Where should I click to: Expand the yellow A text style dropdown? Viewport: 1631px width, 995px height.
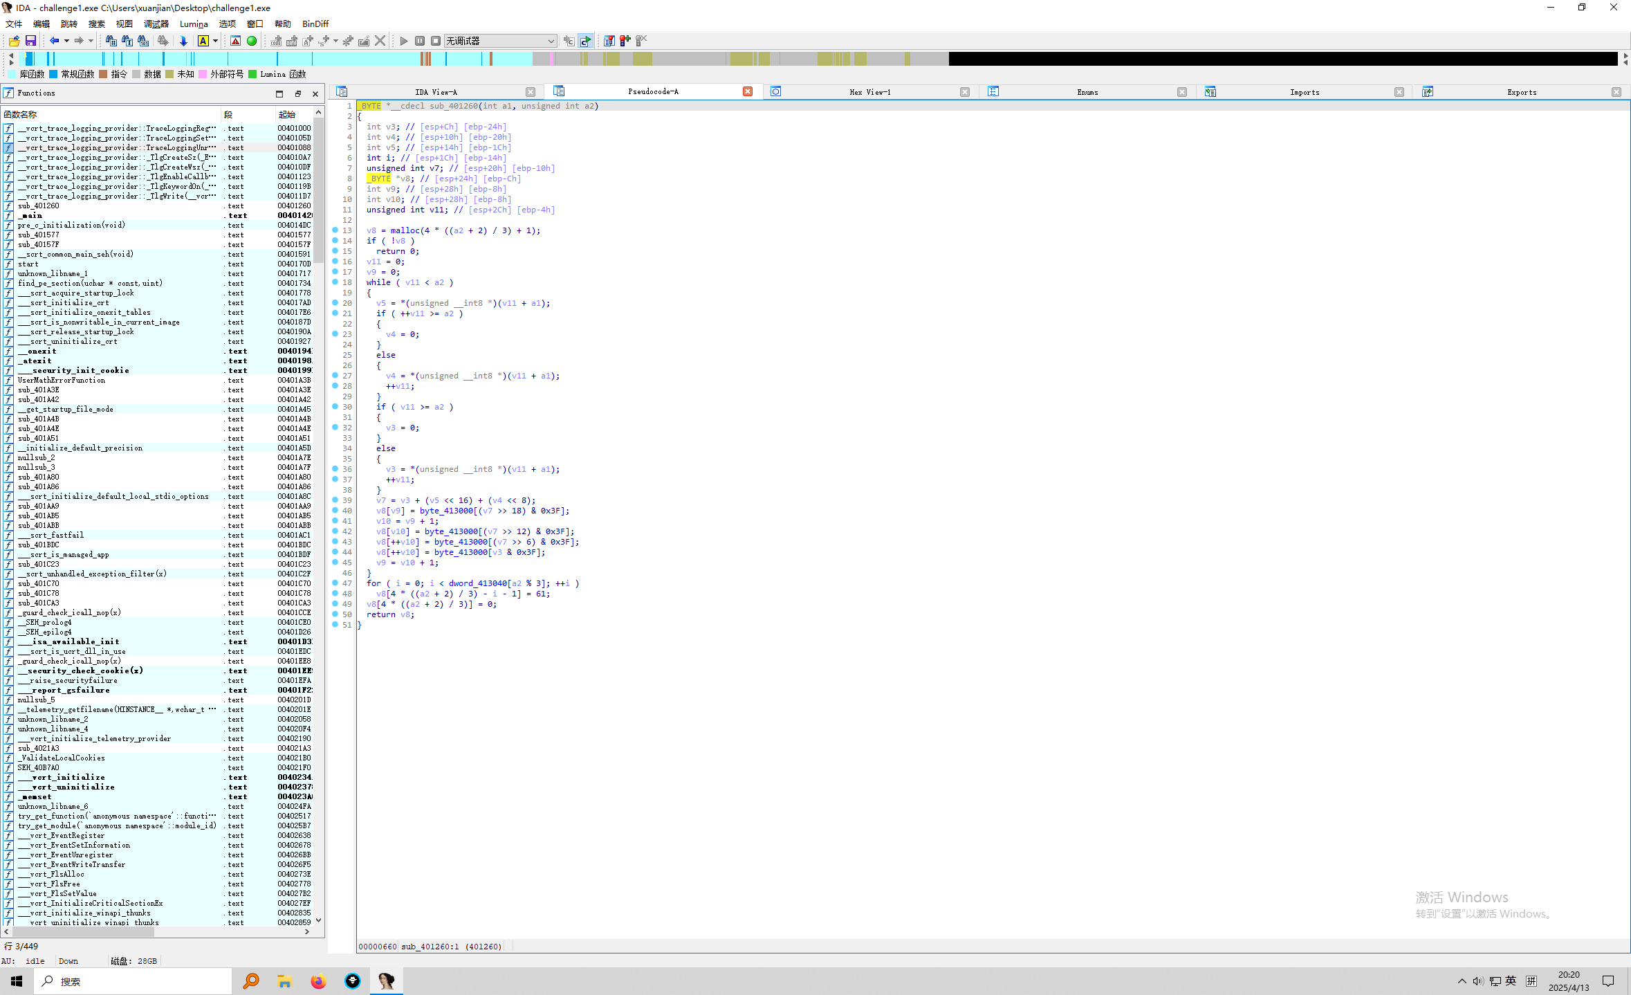pyautogui.click(x=215, y=41)
